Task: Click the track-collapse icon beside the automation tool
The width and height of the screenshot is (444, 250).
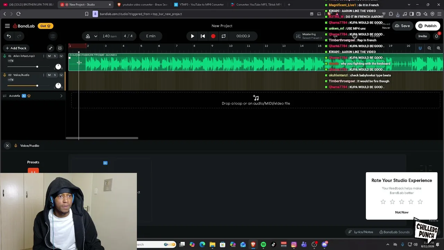Action: (x=60, y=48)
